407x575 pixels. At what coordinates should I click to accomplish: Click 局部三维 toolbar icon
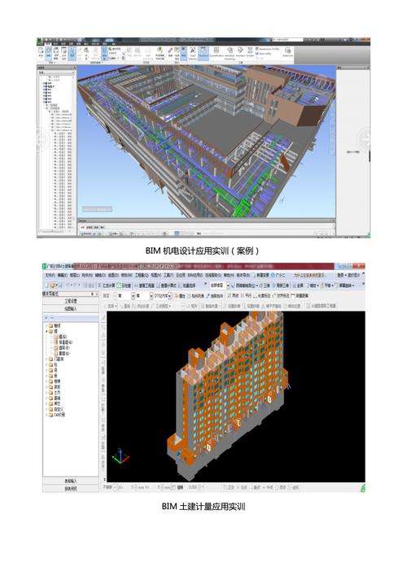click(x=281, y=285)
